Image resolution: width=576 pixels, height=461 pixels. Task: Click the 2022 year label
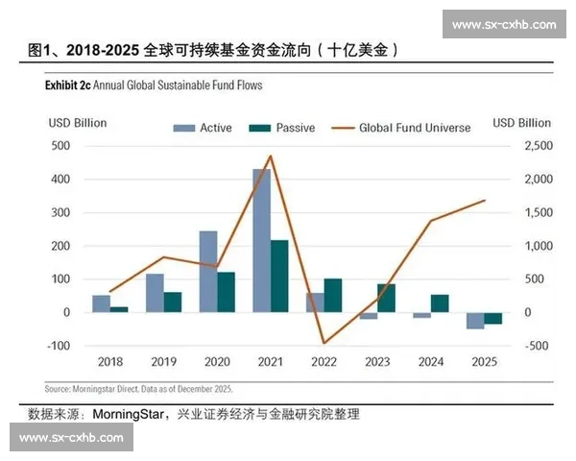click(x=324, y=362)
